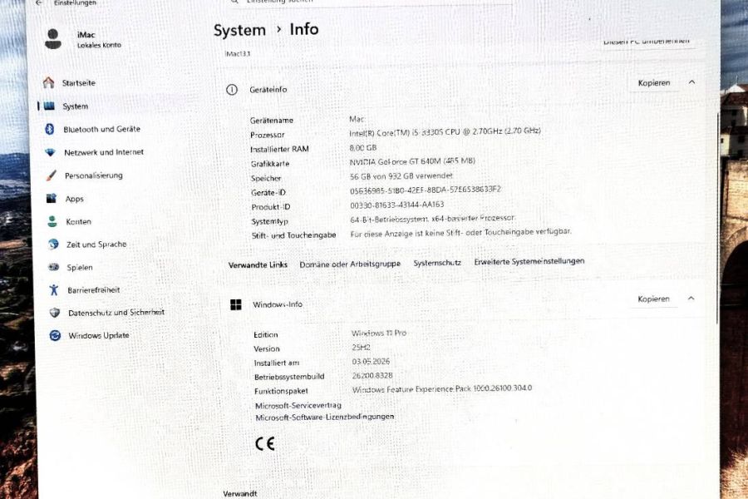Click System in the breadcrumb header
Viewport: 748px width, 499px height.
point(239,30)
